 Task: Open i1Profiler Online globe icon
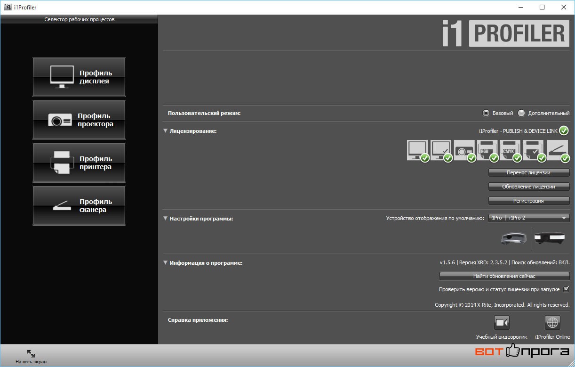point(552,323)
